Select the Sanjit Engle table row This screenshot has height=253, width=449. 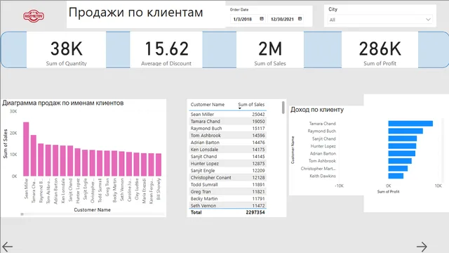(x=227, y=170)
